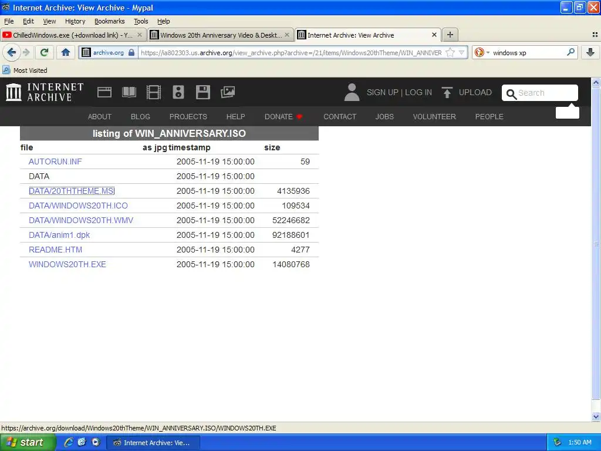Image resolution: width=601 pixels, height=451 pixels.
Task: Switch to the ChilledWindows.exe YouTube tab
Action: click(x=73, y=35)
